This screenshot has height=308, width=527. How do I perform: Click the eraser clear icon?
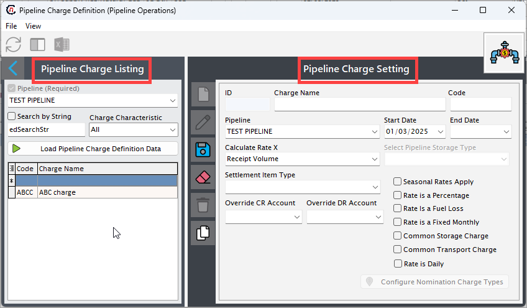click(203, 177)
